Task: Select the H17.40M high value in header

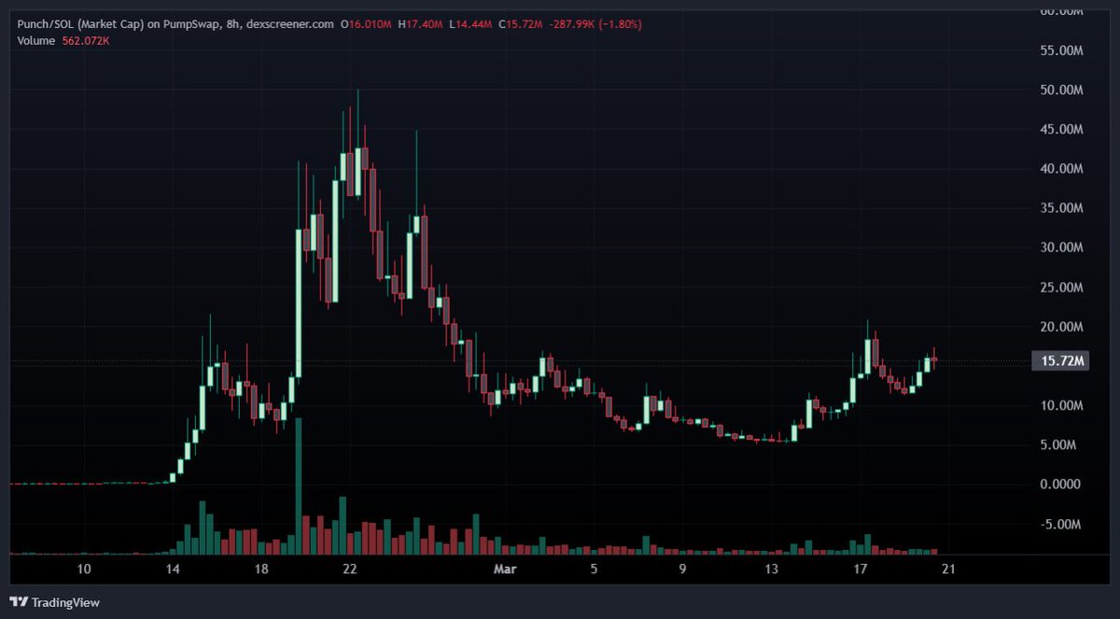Action: (421, 24)
